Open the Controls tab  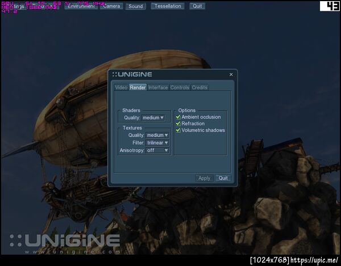[x=180, y=87]
